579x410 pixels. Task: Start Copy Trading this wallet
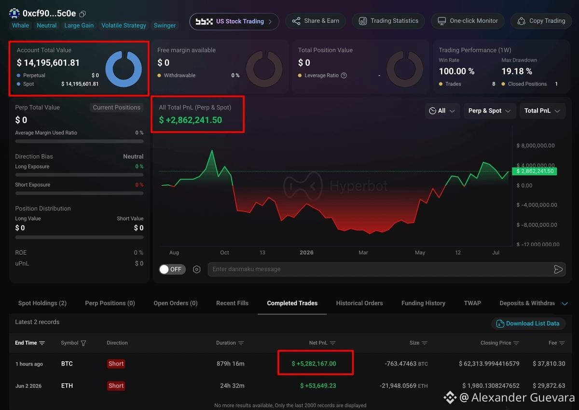[541, 21]
